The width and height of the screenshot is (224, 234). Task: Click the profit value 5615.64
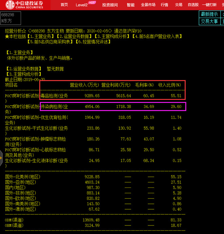pos(124,96)
